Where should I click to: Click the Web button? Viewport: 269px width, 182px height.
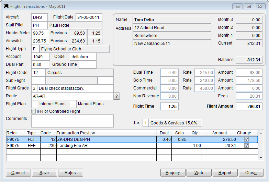click(x=199, y=173)
